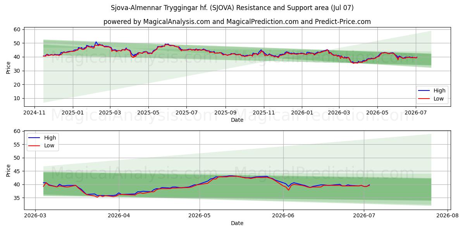465x232 pixels.
Task: Click the upper chart y-axis value '60'
Action: (x=17, y=29)
